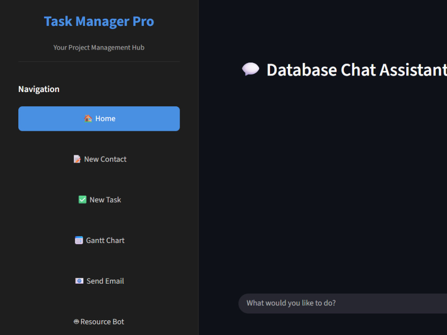Open the New Task page
The width and height of the screenshot is (447, 335).
tap(99, 200)
